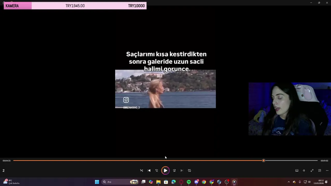This screenshot has height=186, width=331.
Task: Go to the previous track
Action: [149, 171]
